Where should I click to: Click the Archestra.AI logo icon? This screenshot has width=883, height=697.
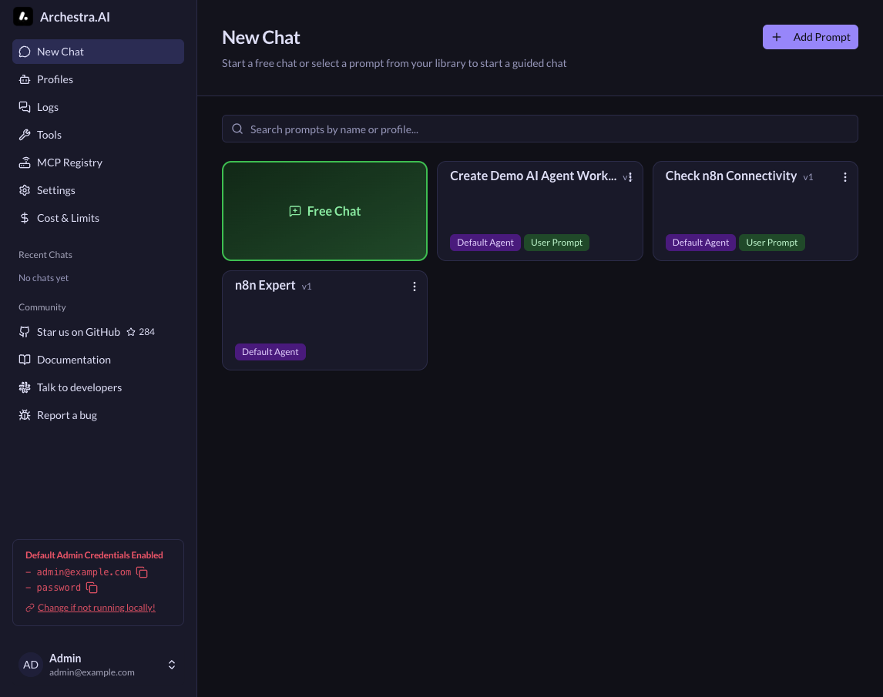(23, 16)
